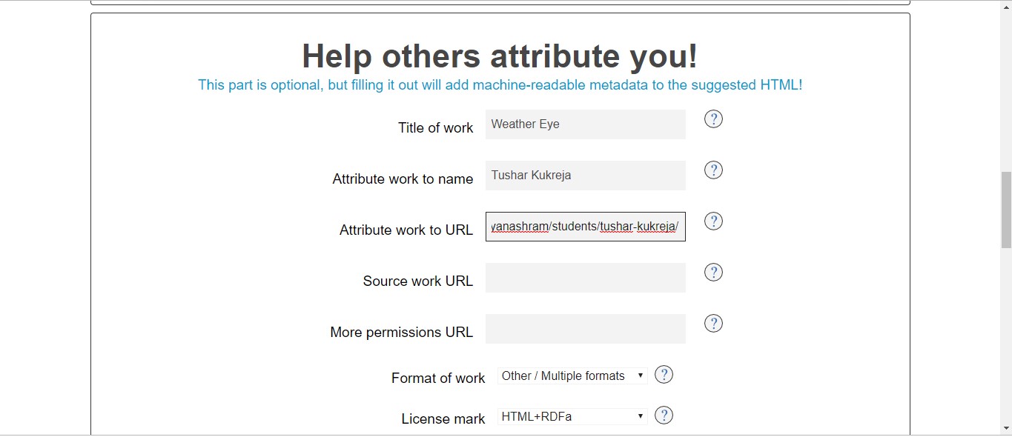1012x437 pixels.
Task: Open the Format of work dropdown
Action: [572, 376]
